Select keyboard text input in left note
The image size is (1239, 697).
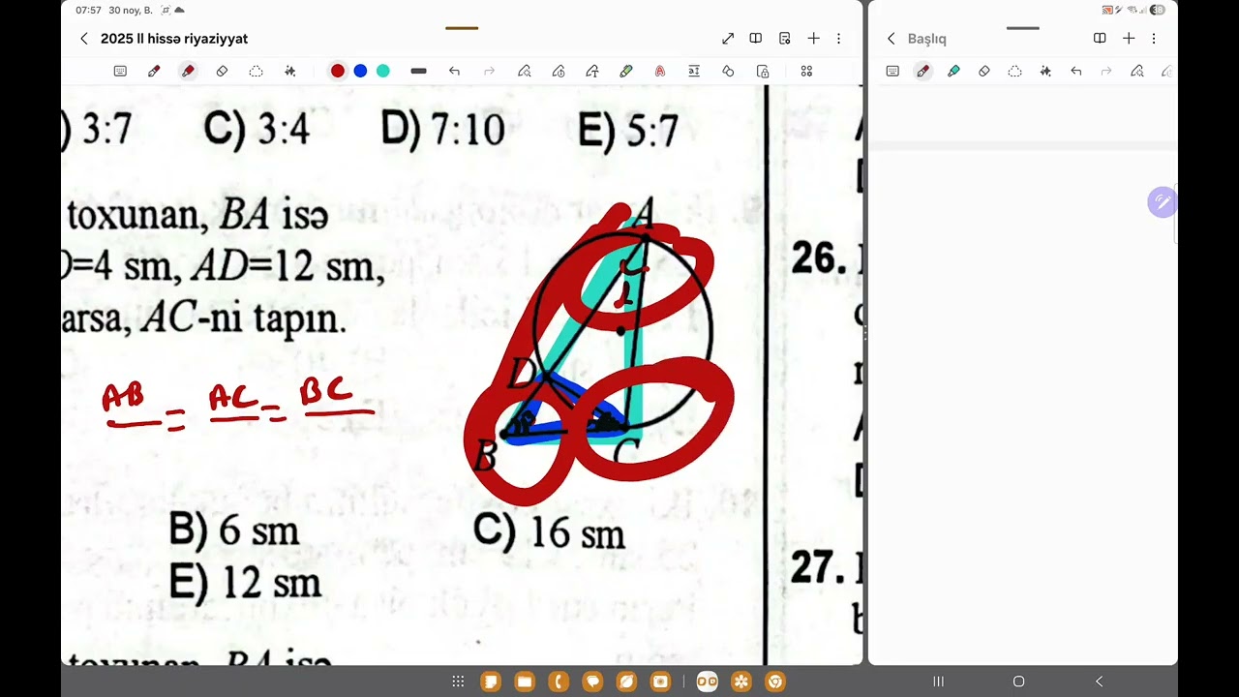pos(120,71)
